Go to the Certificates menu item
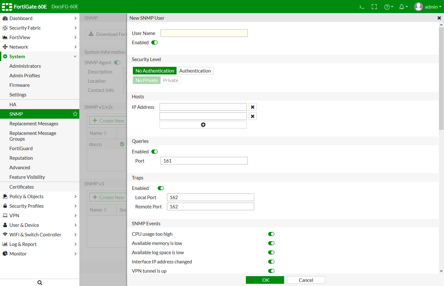 (x=22, y=187)
